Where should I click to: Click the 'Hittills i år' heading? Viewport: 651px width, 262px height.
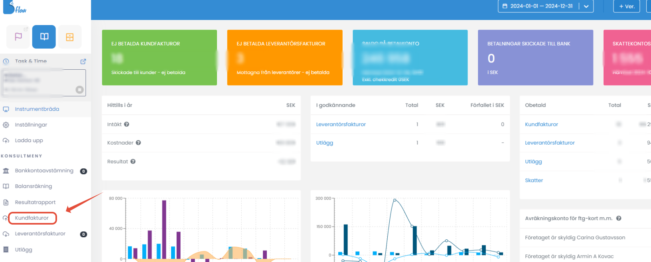tap(120, 105)
